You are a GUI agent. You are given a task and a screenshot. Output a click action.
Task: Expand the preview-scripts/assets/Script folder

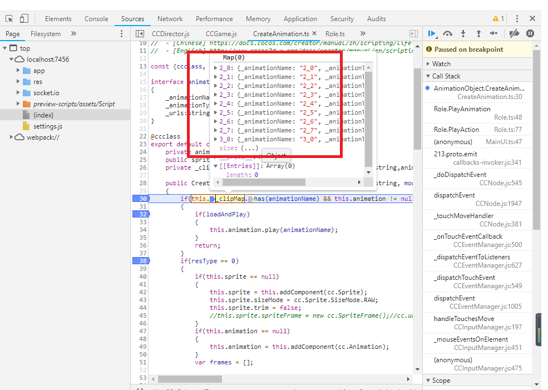18,104
